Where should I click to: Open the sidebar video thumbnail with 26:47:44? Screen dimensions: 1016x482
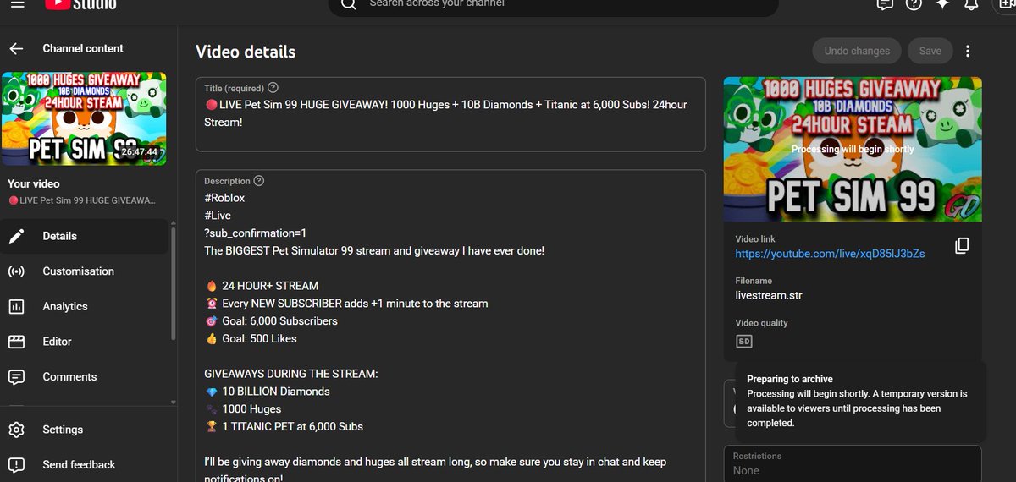tap(84, 118)
